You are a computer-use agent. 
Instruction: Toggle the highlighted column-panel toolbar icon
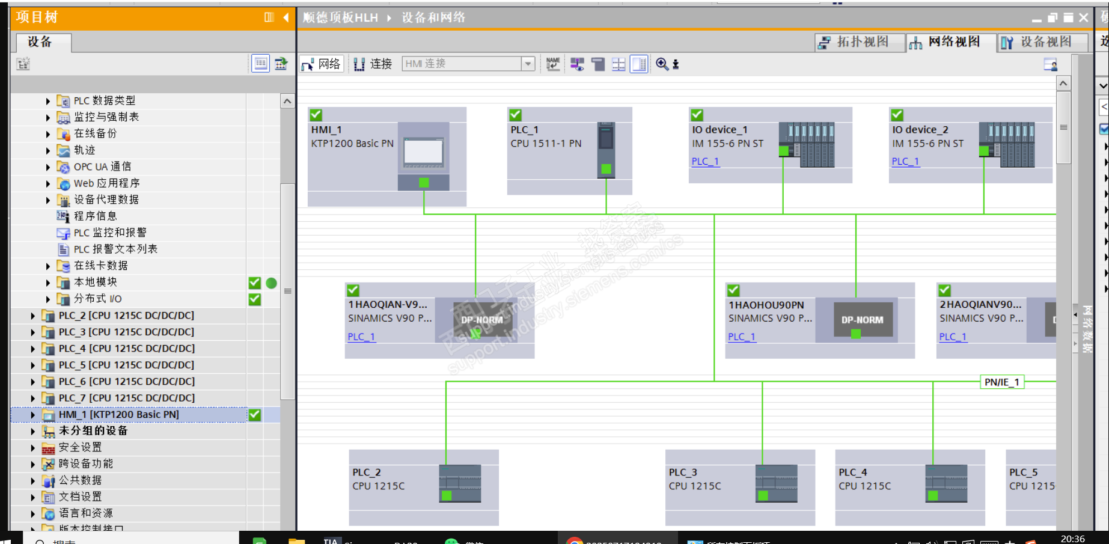(x=639, y=64)
